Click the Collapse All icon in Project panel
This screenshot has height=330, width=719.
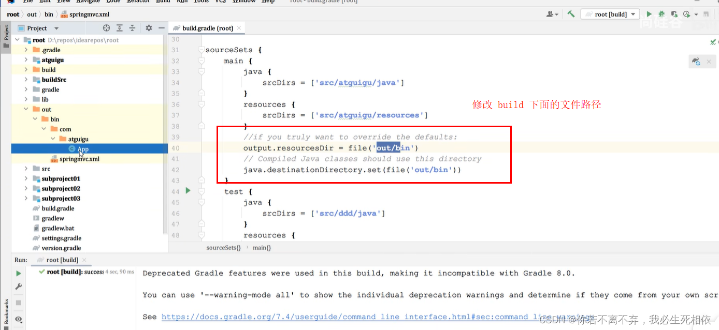click(x=132, y=28)
